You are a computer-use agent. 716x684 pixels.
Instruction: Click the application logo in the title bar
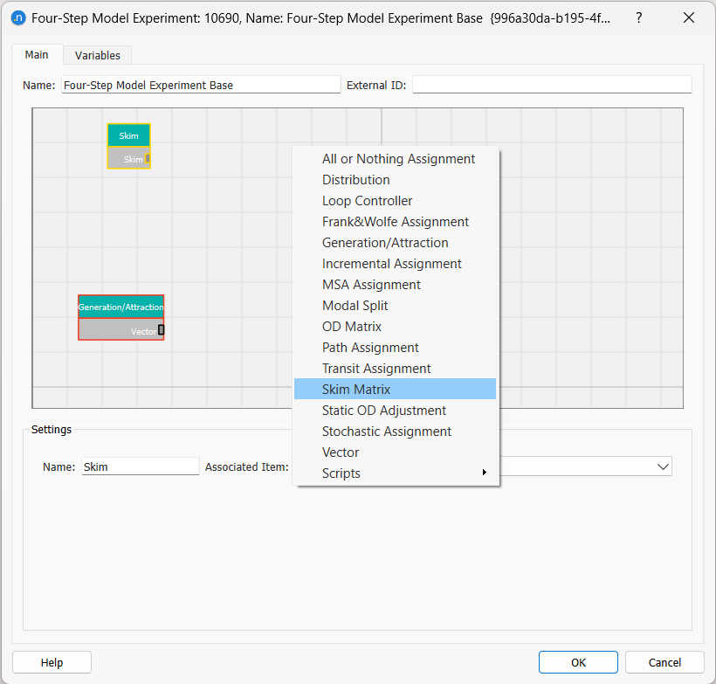click(x=18, y=17)
